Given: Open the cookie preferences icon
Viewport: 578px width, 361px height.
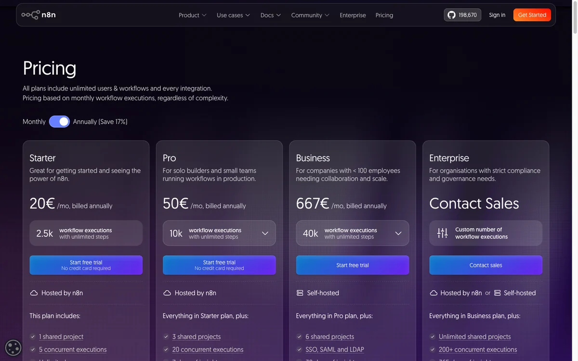Looking at the screenshot, I should (x=13, y=348).
